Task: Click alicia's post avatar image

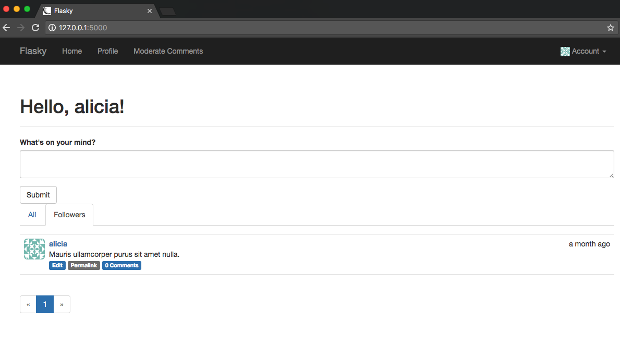Action: (34, 249)
